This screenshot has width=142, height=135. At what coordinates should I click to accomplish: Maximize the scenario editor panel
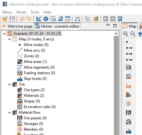pos(115,26)
